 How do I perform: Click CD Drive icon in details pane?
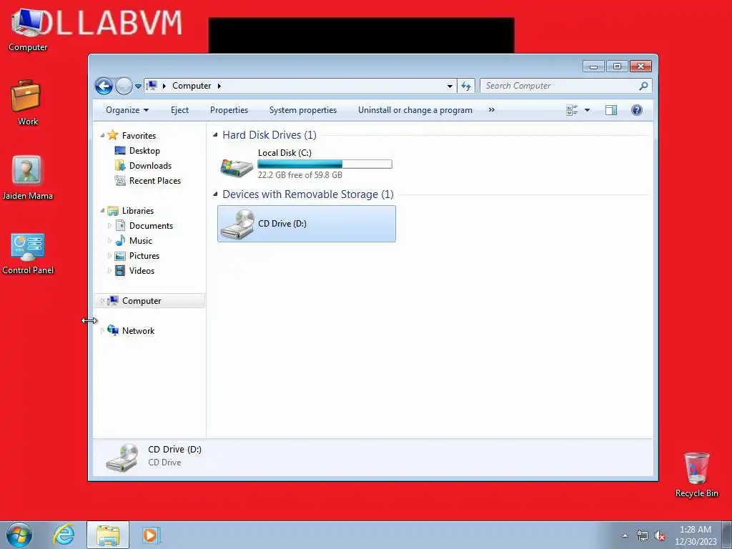point(122,458)
